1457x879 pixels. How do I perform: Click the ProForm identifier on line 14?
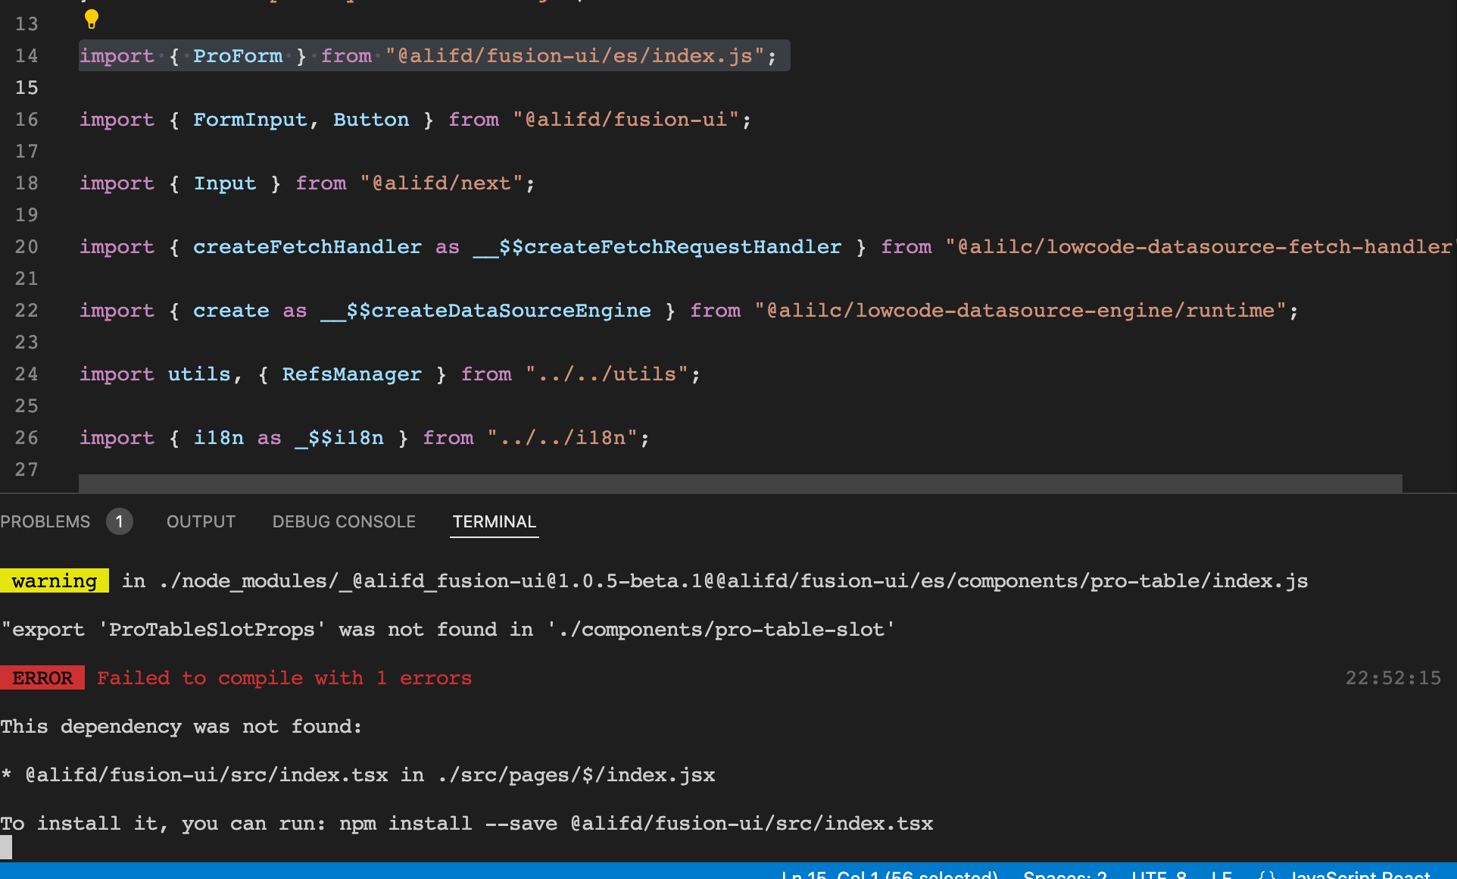point(238,56)
